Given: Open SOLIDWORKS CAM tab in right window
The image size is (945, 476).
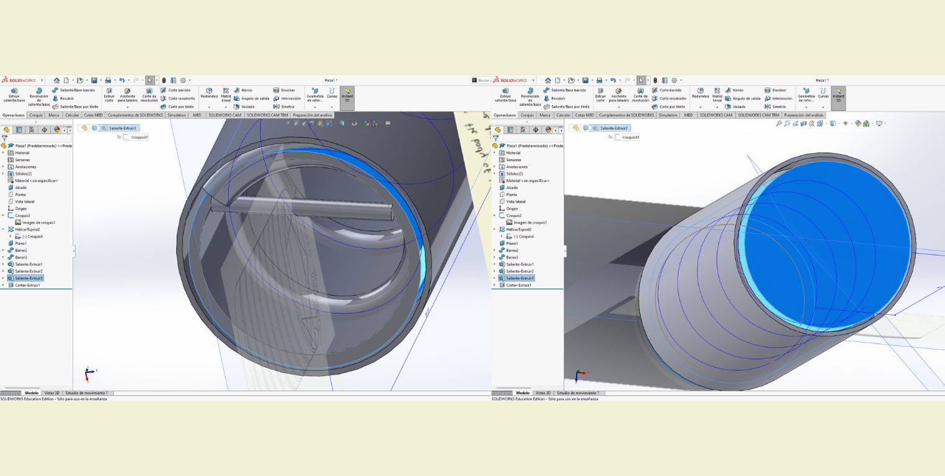Looking at the screenshot, I should pyautogui.click(x=717, y=115).
